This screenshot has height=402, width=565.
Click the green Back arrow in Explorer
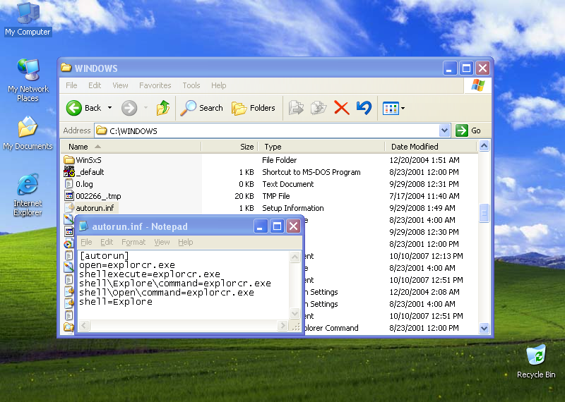pyautogui.click(x=74, y=108)
